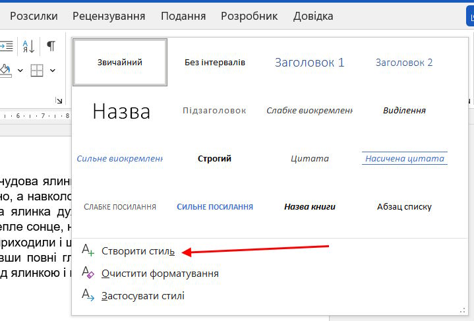The image size is (474, 321).
Task: Apply the Підзаголовок style
Action: point(215,111)
